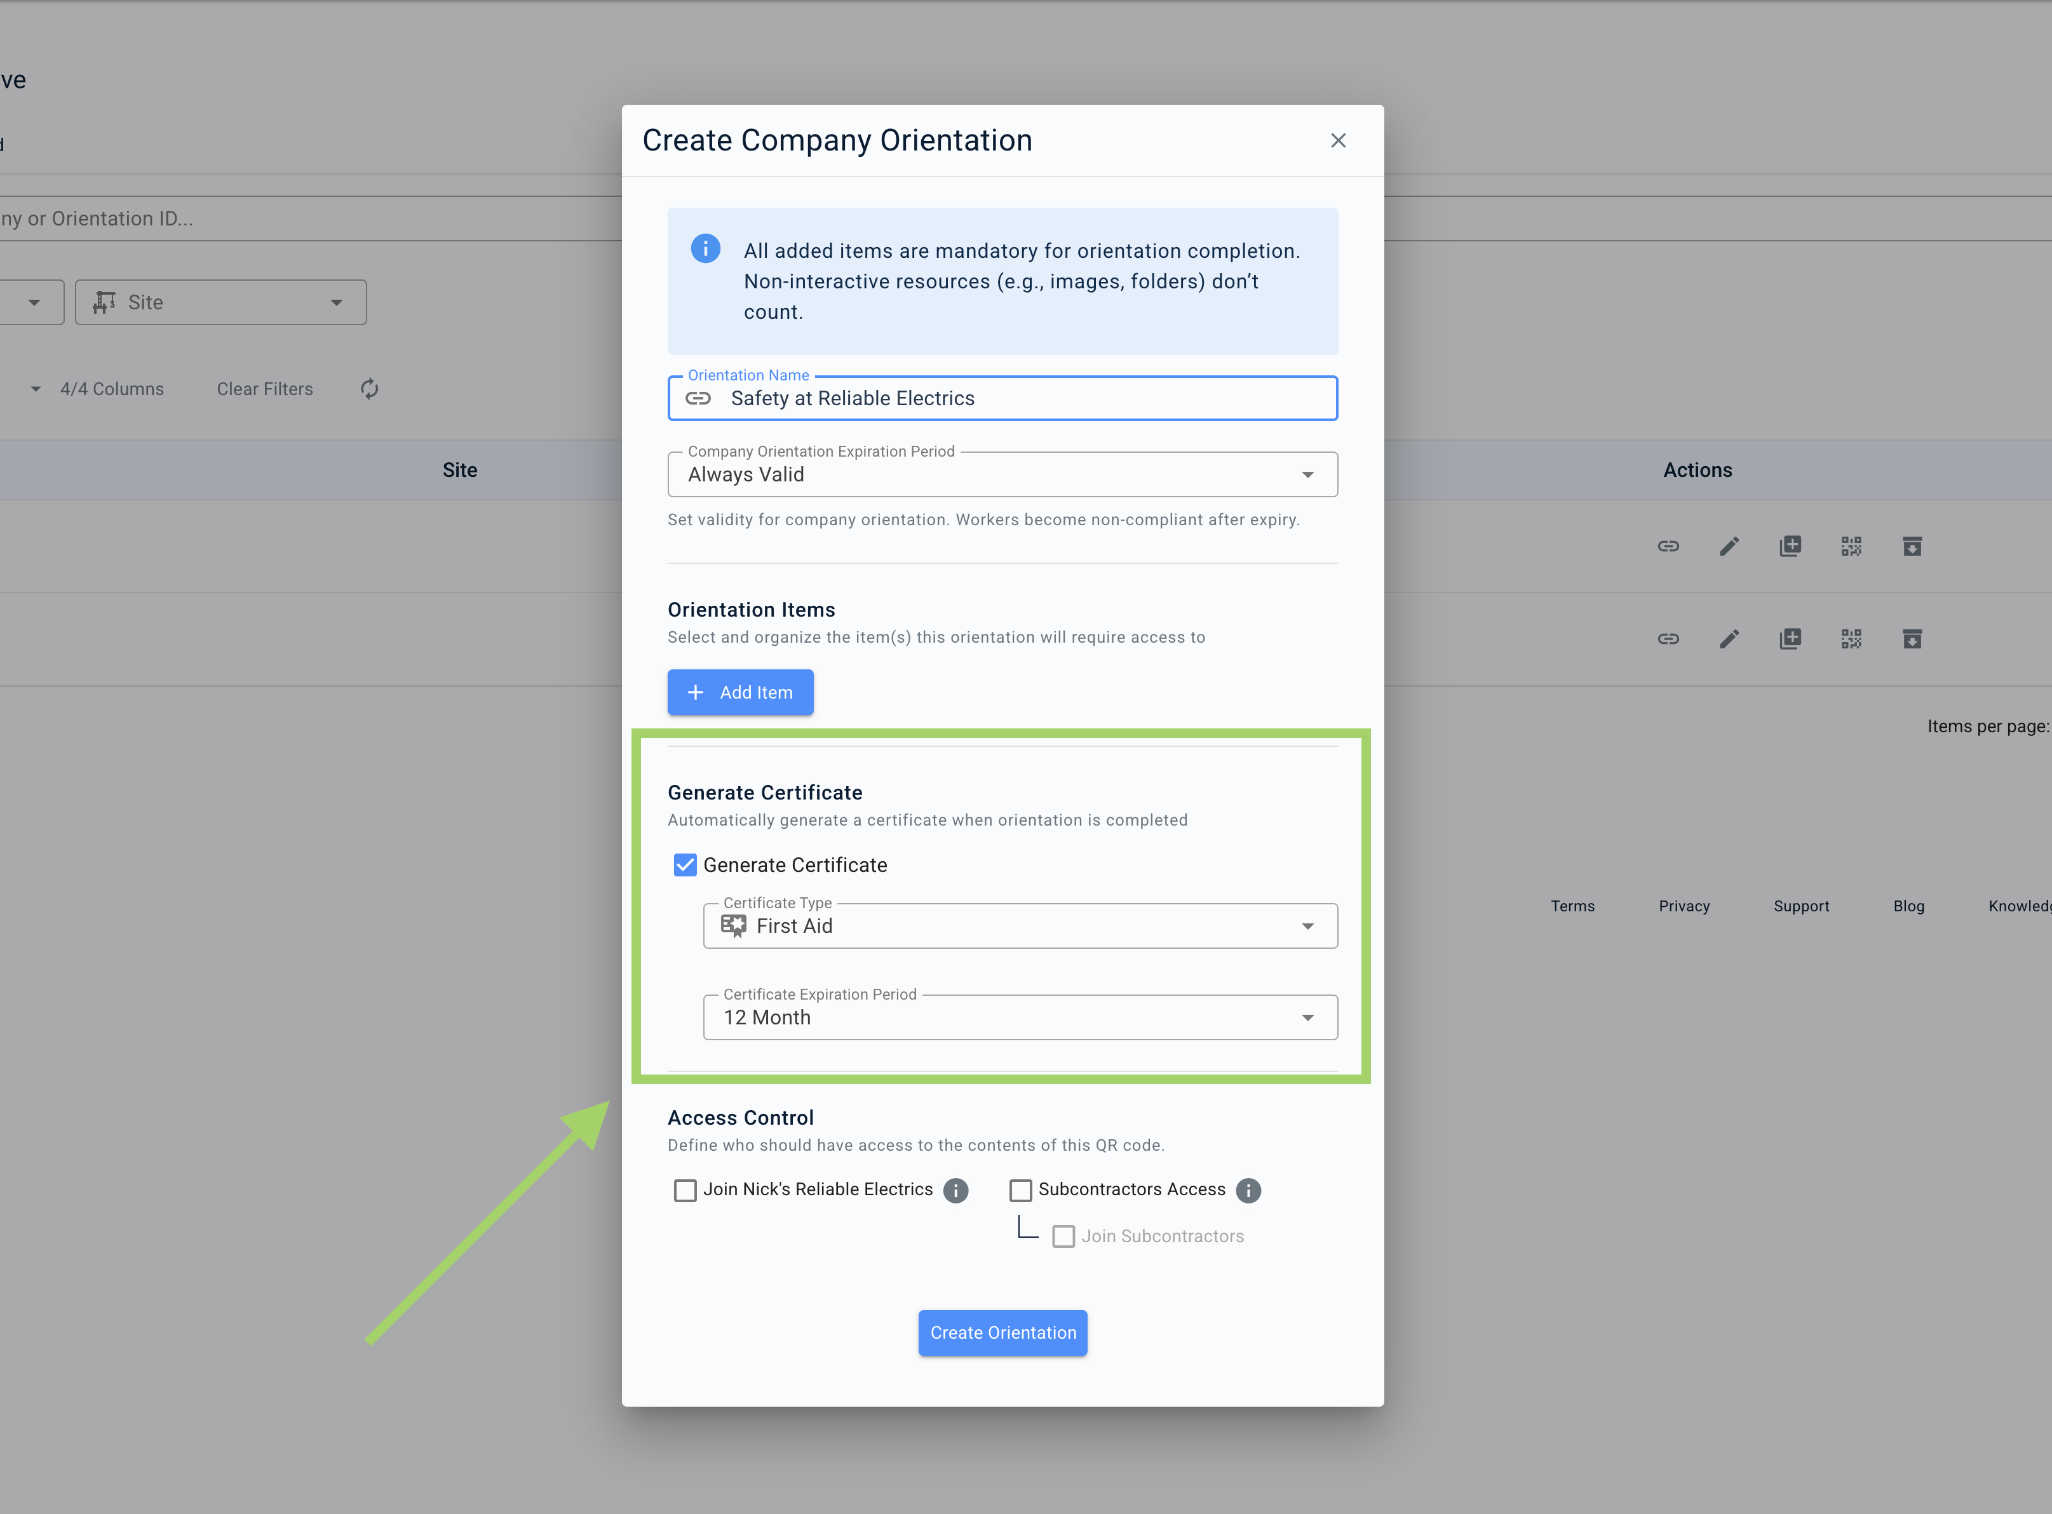The width and height of the screenshot is (2052, 1514).
Task: Click the Add Item button
Action: (x=740, y=692)
